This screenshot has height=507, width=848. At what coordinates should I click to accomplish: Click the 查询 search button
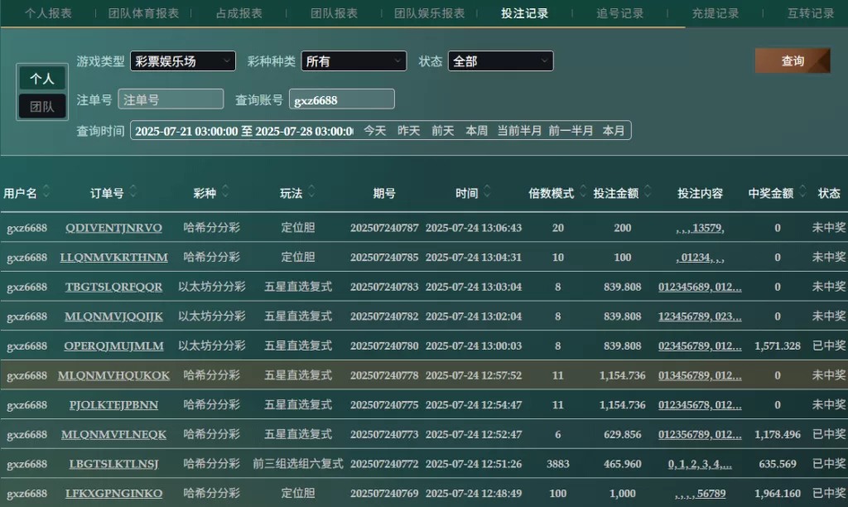(x=793, y=60)
